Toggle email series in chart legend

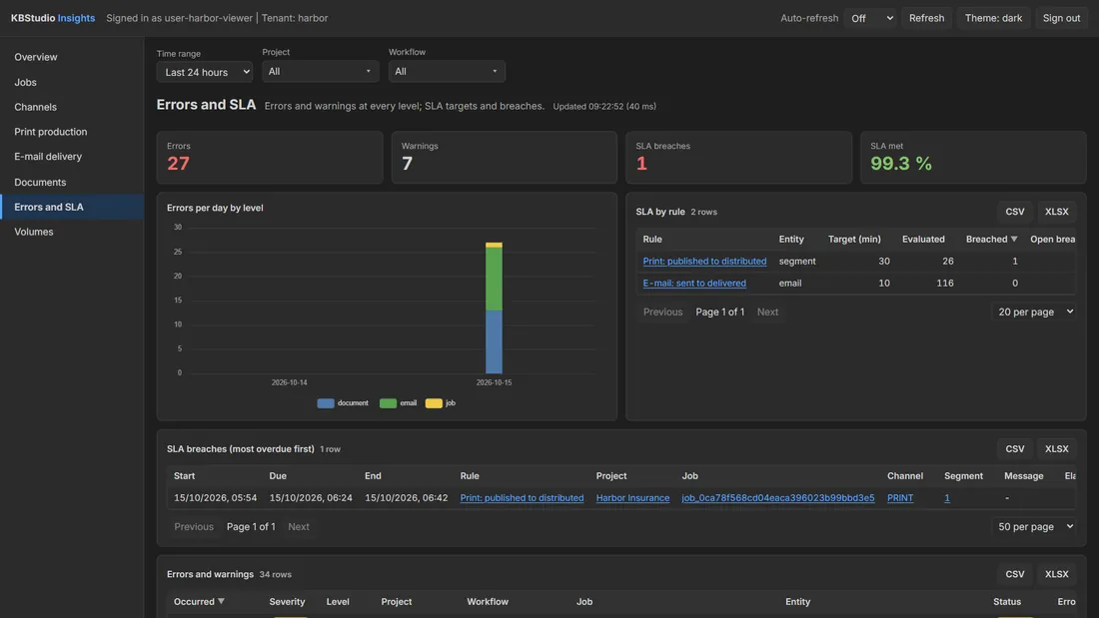click(398, 403)
